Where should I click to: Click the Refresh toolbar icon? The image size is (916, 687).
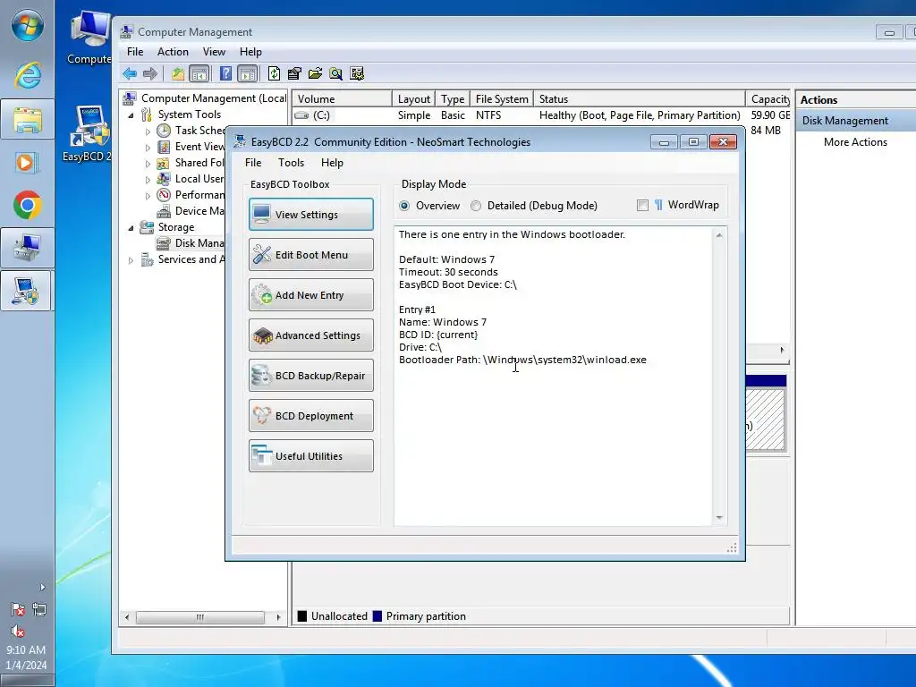[274, 73]
